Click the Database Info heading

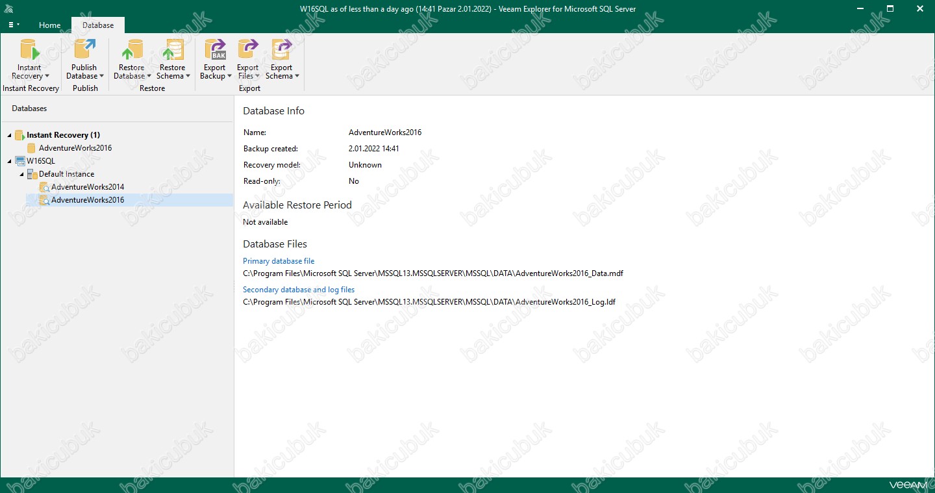tap(273, 111)
